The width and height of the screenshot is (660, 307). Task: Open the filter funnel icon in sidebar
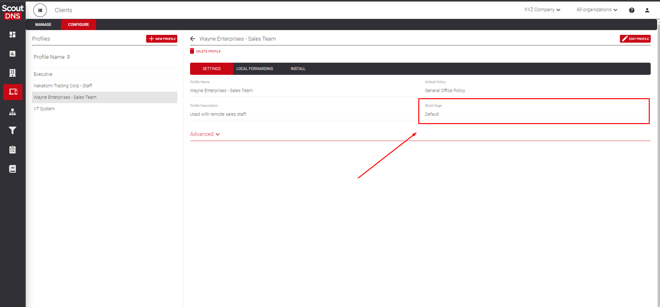pos(13,130)
